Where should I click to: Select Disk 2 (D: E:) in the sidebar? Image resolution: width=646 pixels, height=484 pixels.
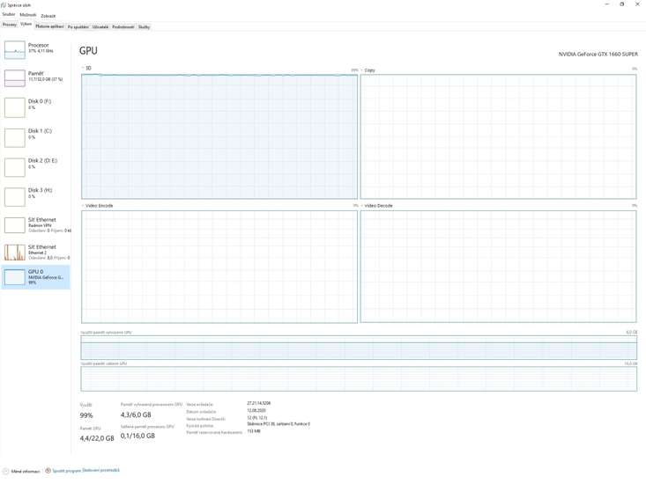tap(36, 166)
